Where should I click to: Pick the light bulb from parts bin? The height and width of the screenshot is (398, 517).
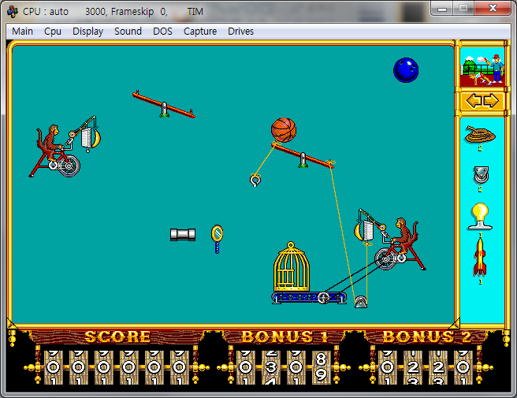coord(480,216)
